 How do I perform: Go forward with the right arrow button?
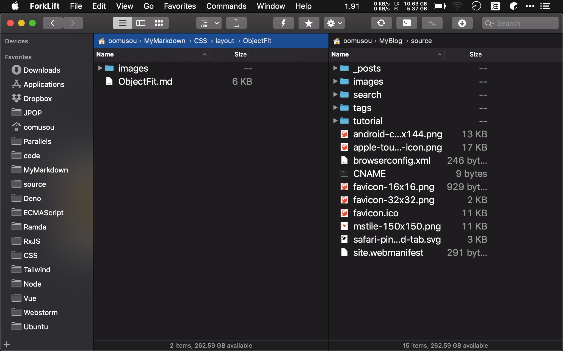pos(73,23)
